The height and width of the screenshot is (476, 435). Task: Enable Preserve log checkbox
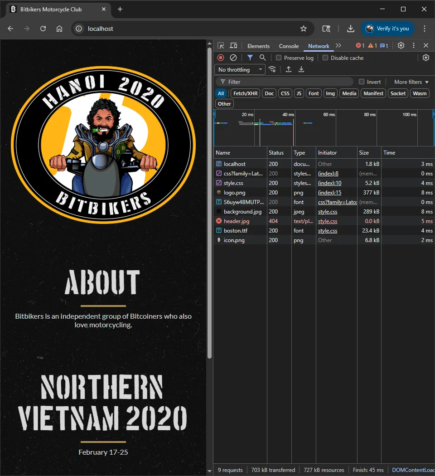[279, 58]
